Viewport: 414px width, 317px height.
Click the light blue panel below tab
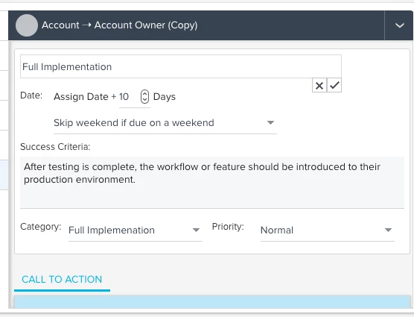coord(212,302)
